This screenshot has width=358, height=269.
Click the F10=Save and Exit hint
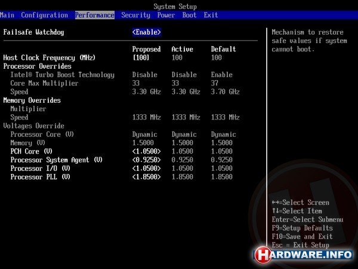pos(303,237)
